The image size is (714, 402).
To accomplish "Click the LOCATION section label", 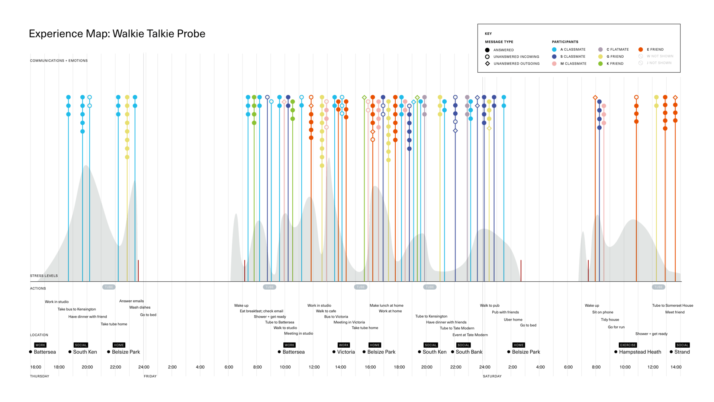I will (x=39, y=335).
